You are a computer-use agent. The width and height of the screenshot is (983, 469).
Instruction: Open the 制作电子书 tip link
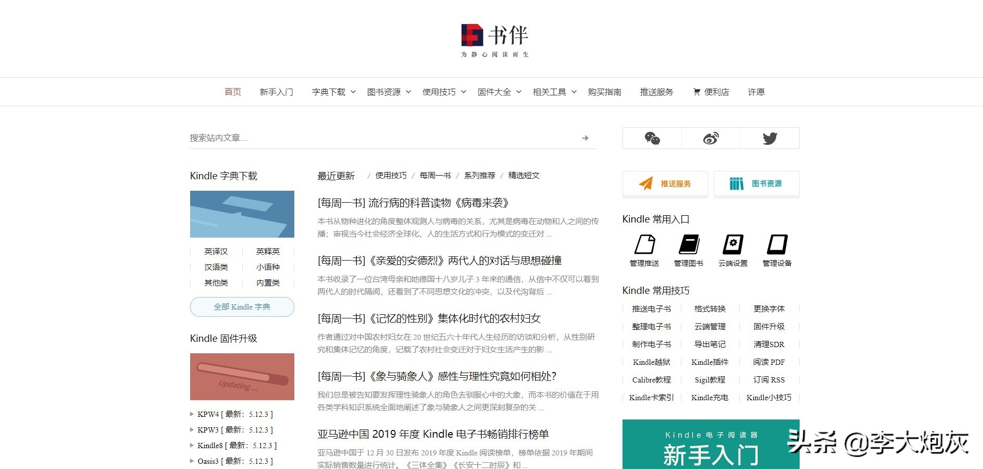point(652,344)
